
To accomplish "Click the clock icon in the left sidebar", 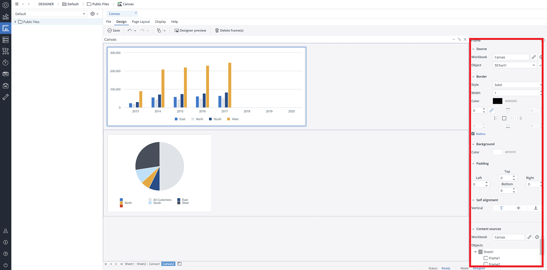I will click(x=5, y=63).
